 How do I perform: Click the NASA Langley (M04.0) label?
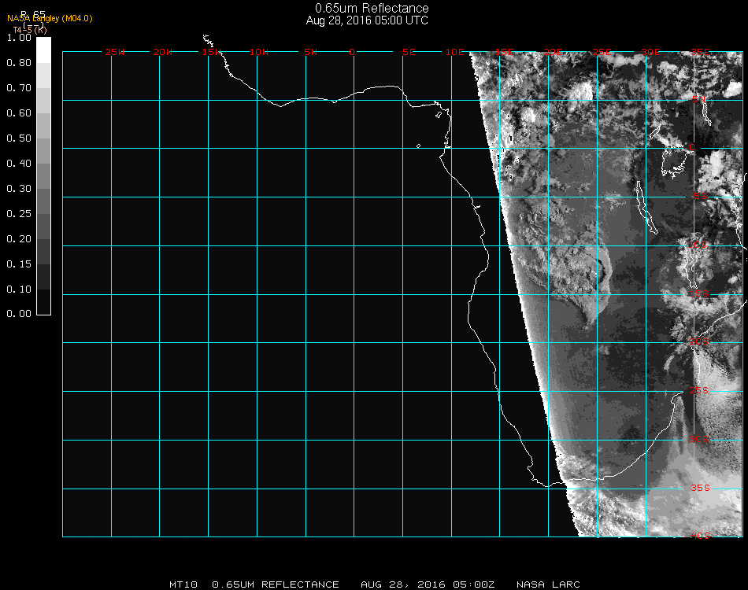50,18
